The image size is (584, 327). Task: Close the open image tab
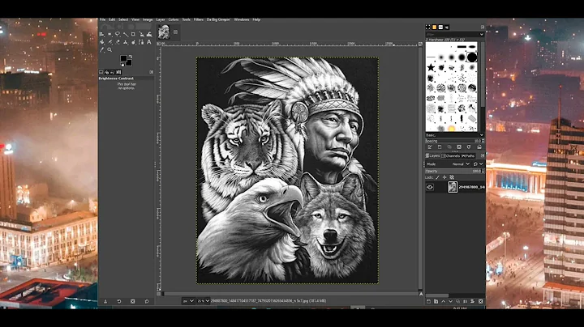175,32
